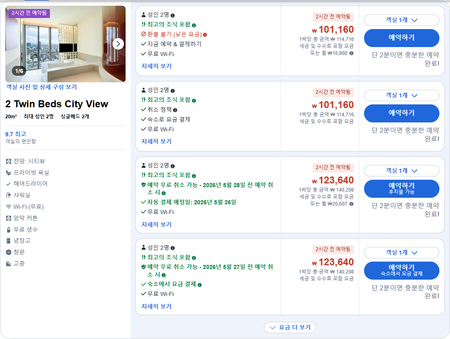Viewport: 450px width, 339px height.
Task: Open the 객실 1개 dropdown on the last rate
Action: (401, 253)
